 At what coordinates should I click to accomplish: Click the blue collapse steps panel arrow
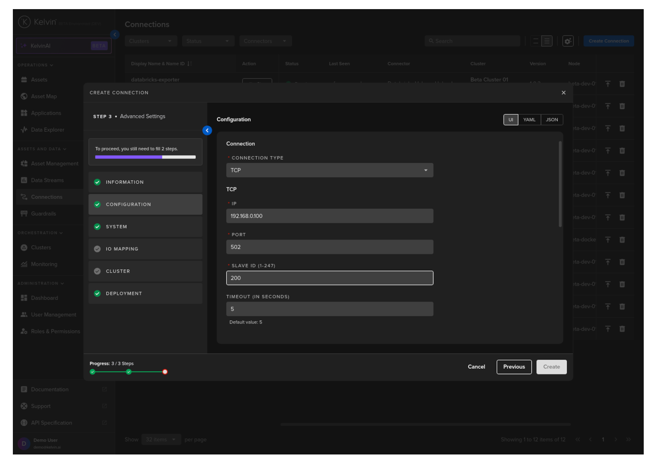coord(207,130)
